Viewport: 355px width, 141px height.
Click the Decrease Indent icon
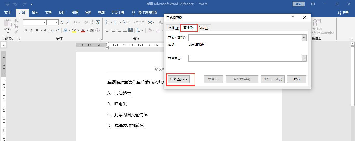point(136,23)
